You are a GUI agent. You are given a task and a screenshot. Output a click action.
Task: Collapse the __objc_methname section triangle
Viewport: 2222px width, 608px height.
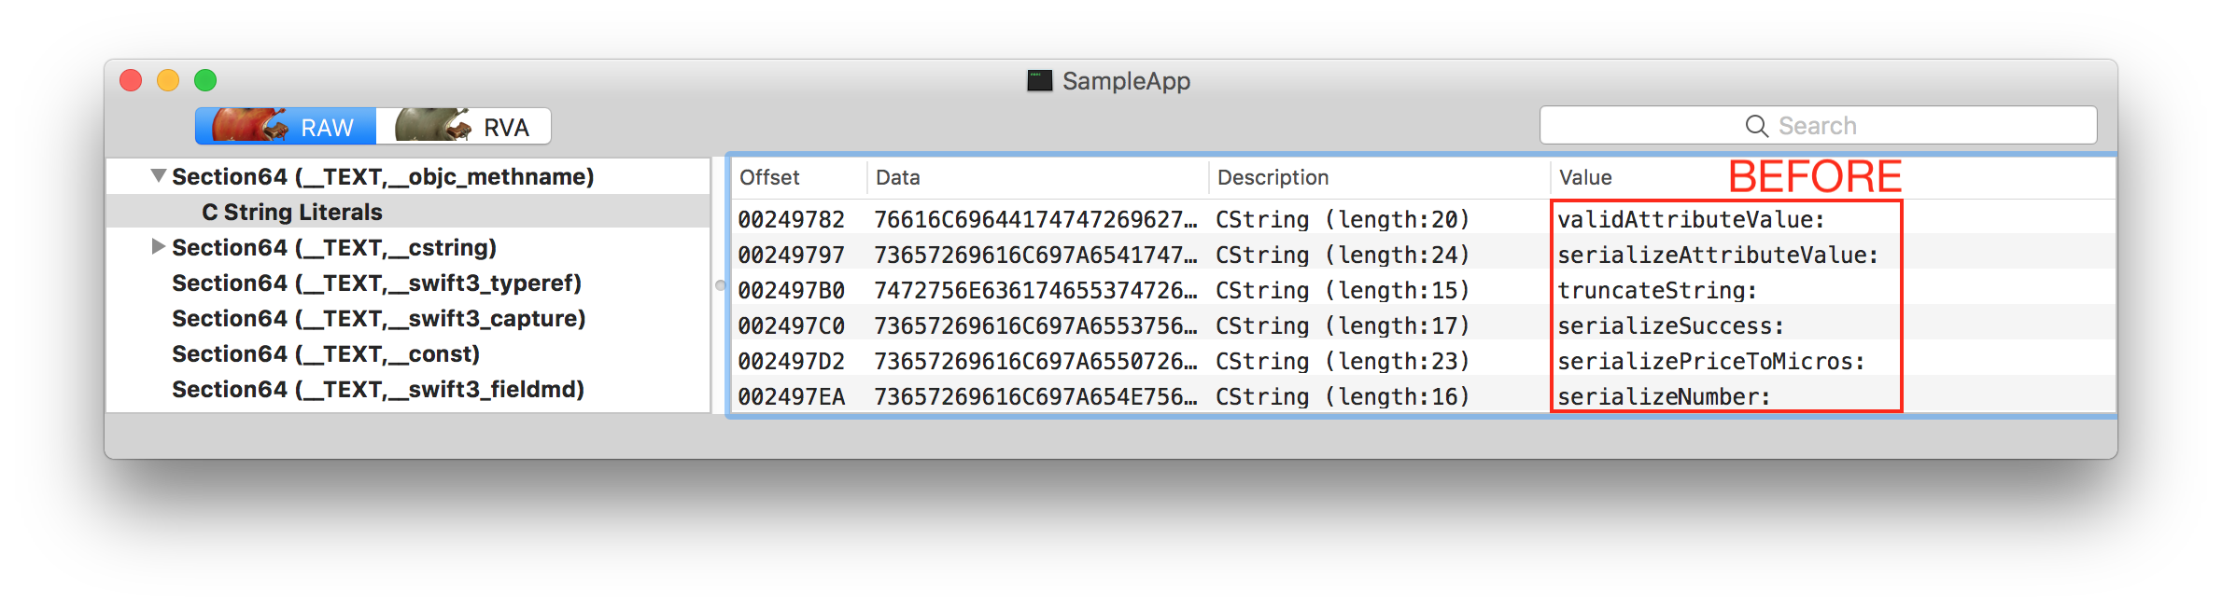159,175
